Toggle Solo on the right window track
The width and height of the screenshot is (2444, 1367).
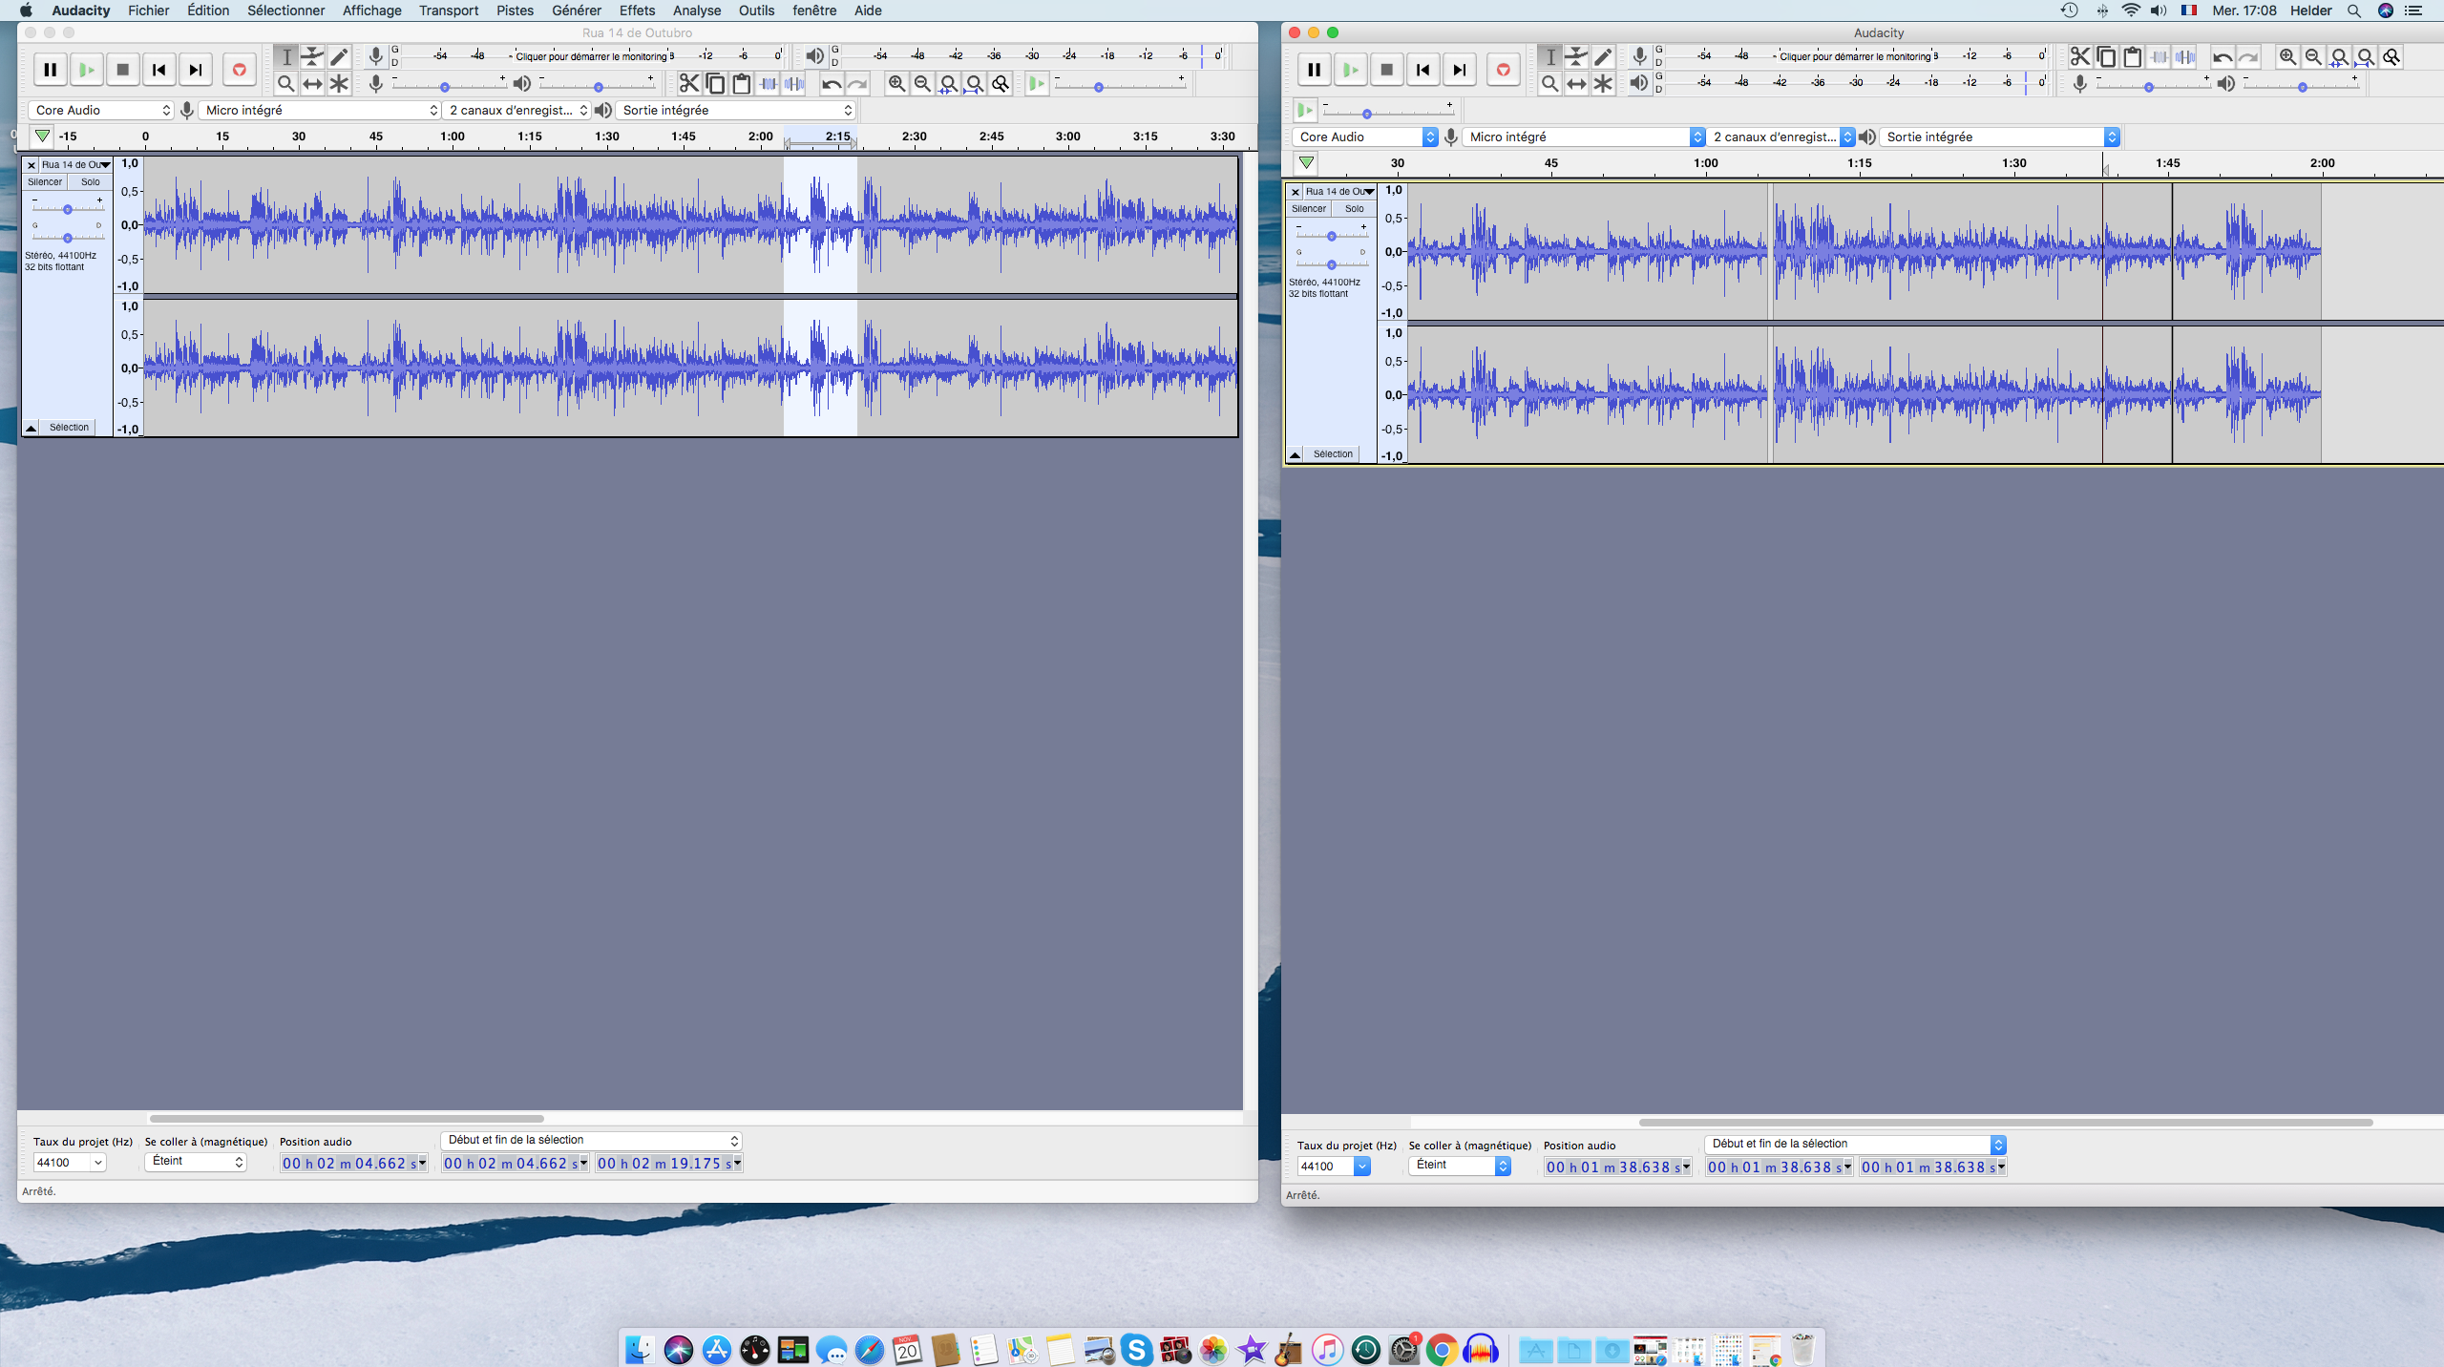[1354, 208]
